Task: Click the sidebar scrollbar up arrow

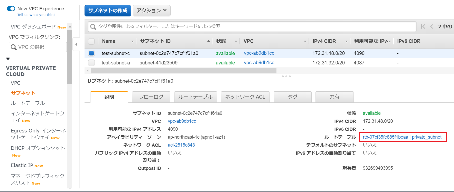Action: point(70,27)
